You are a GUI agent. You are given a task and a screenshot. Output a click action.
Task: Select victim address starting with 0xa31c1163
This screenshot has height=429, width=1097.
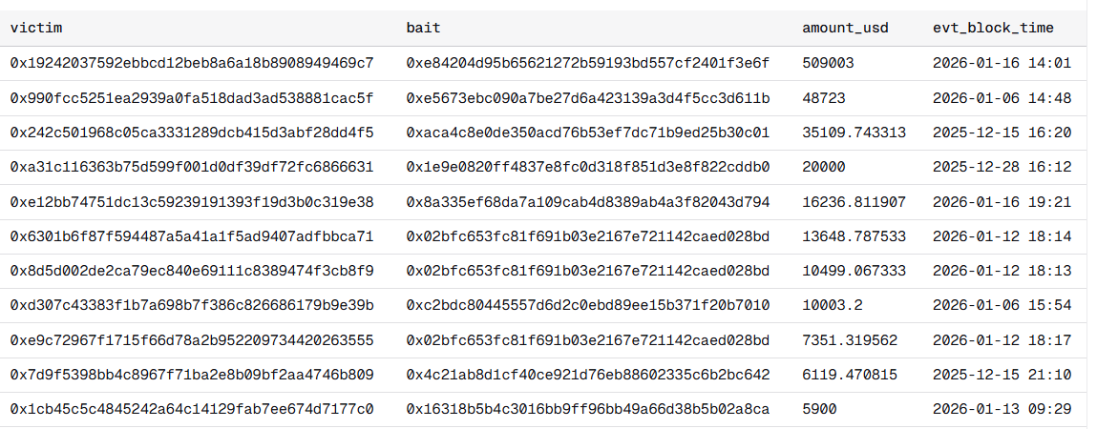click(x=191, y=167)
